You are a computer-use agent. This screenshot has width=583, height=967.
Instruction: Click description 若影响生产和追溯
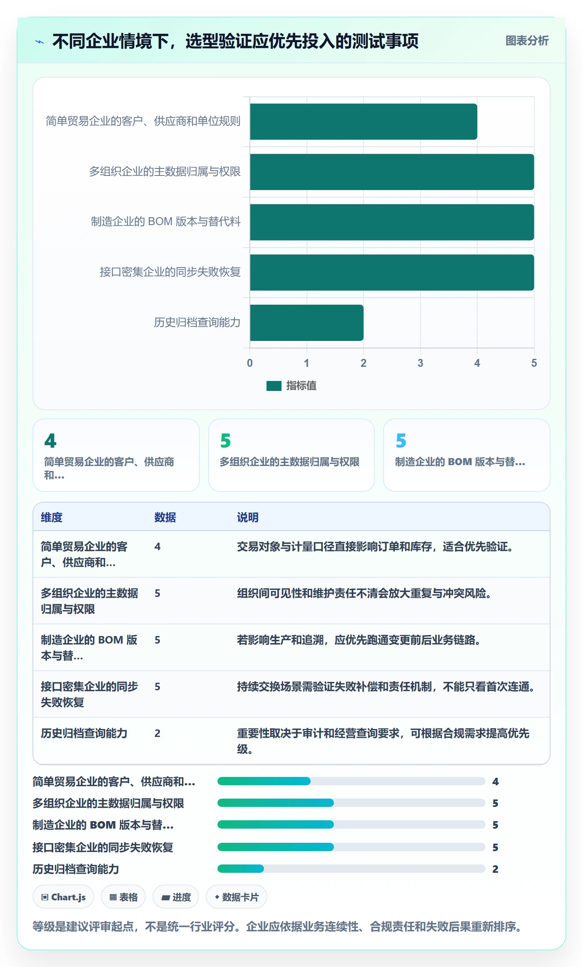click(360, 640)
